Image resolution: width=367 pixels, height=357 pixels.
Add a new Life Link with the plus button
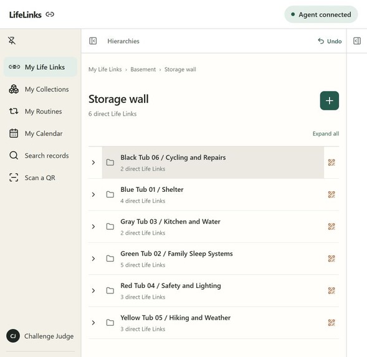[x=330, y=101]
